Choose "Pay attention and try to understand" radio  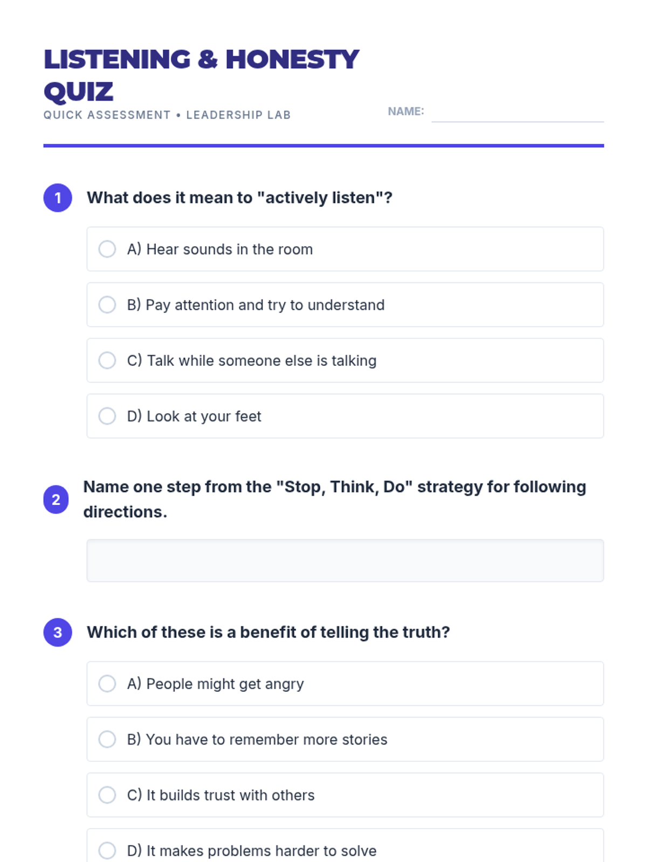pos(107,305)
